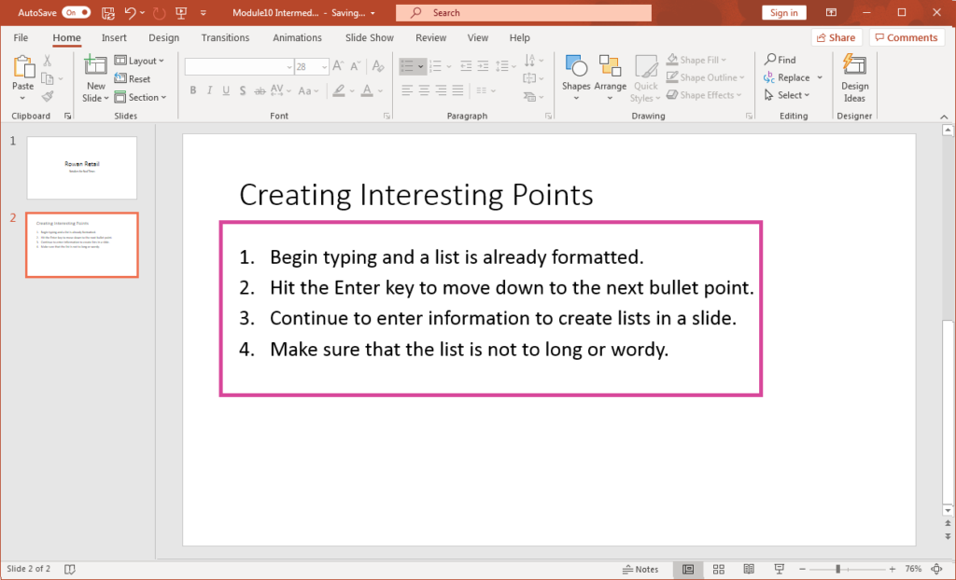This screenshot has width=956, height=580.
Task: Toggle Normal view in status bar
Action: pos(688,569)
